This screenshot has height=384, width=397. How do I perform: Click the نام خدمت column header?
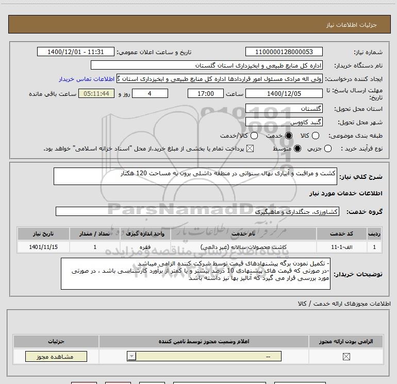coord(243,233)
